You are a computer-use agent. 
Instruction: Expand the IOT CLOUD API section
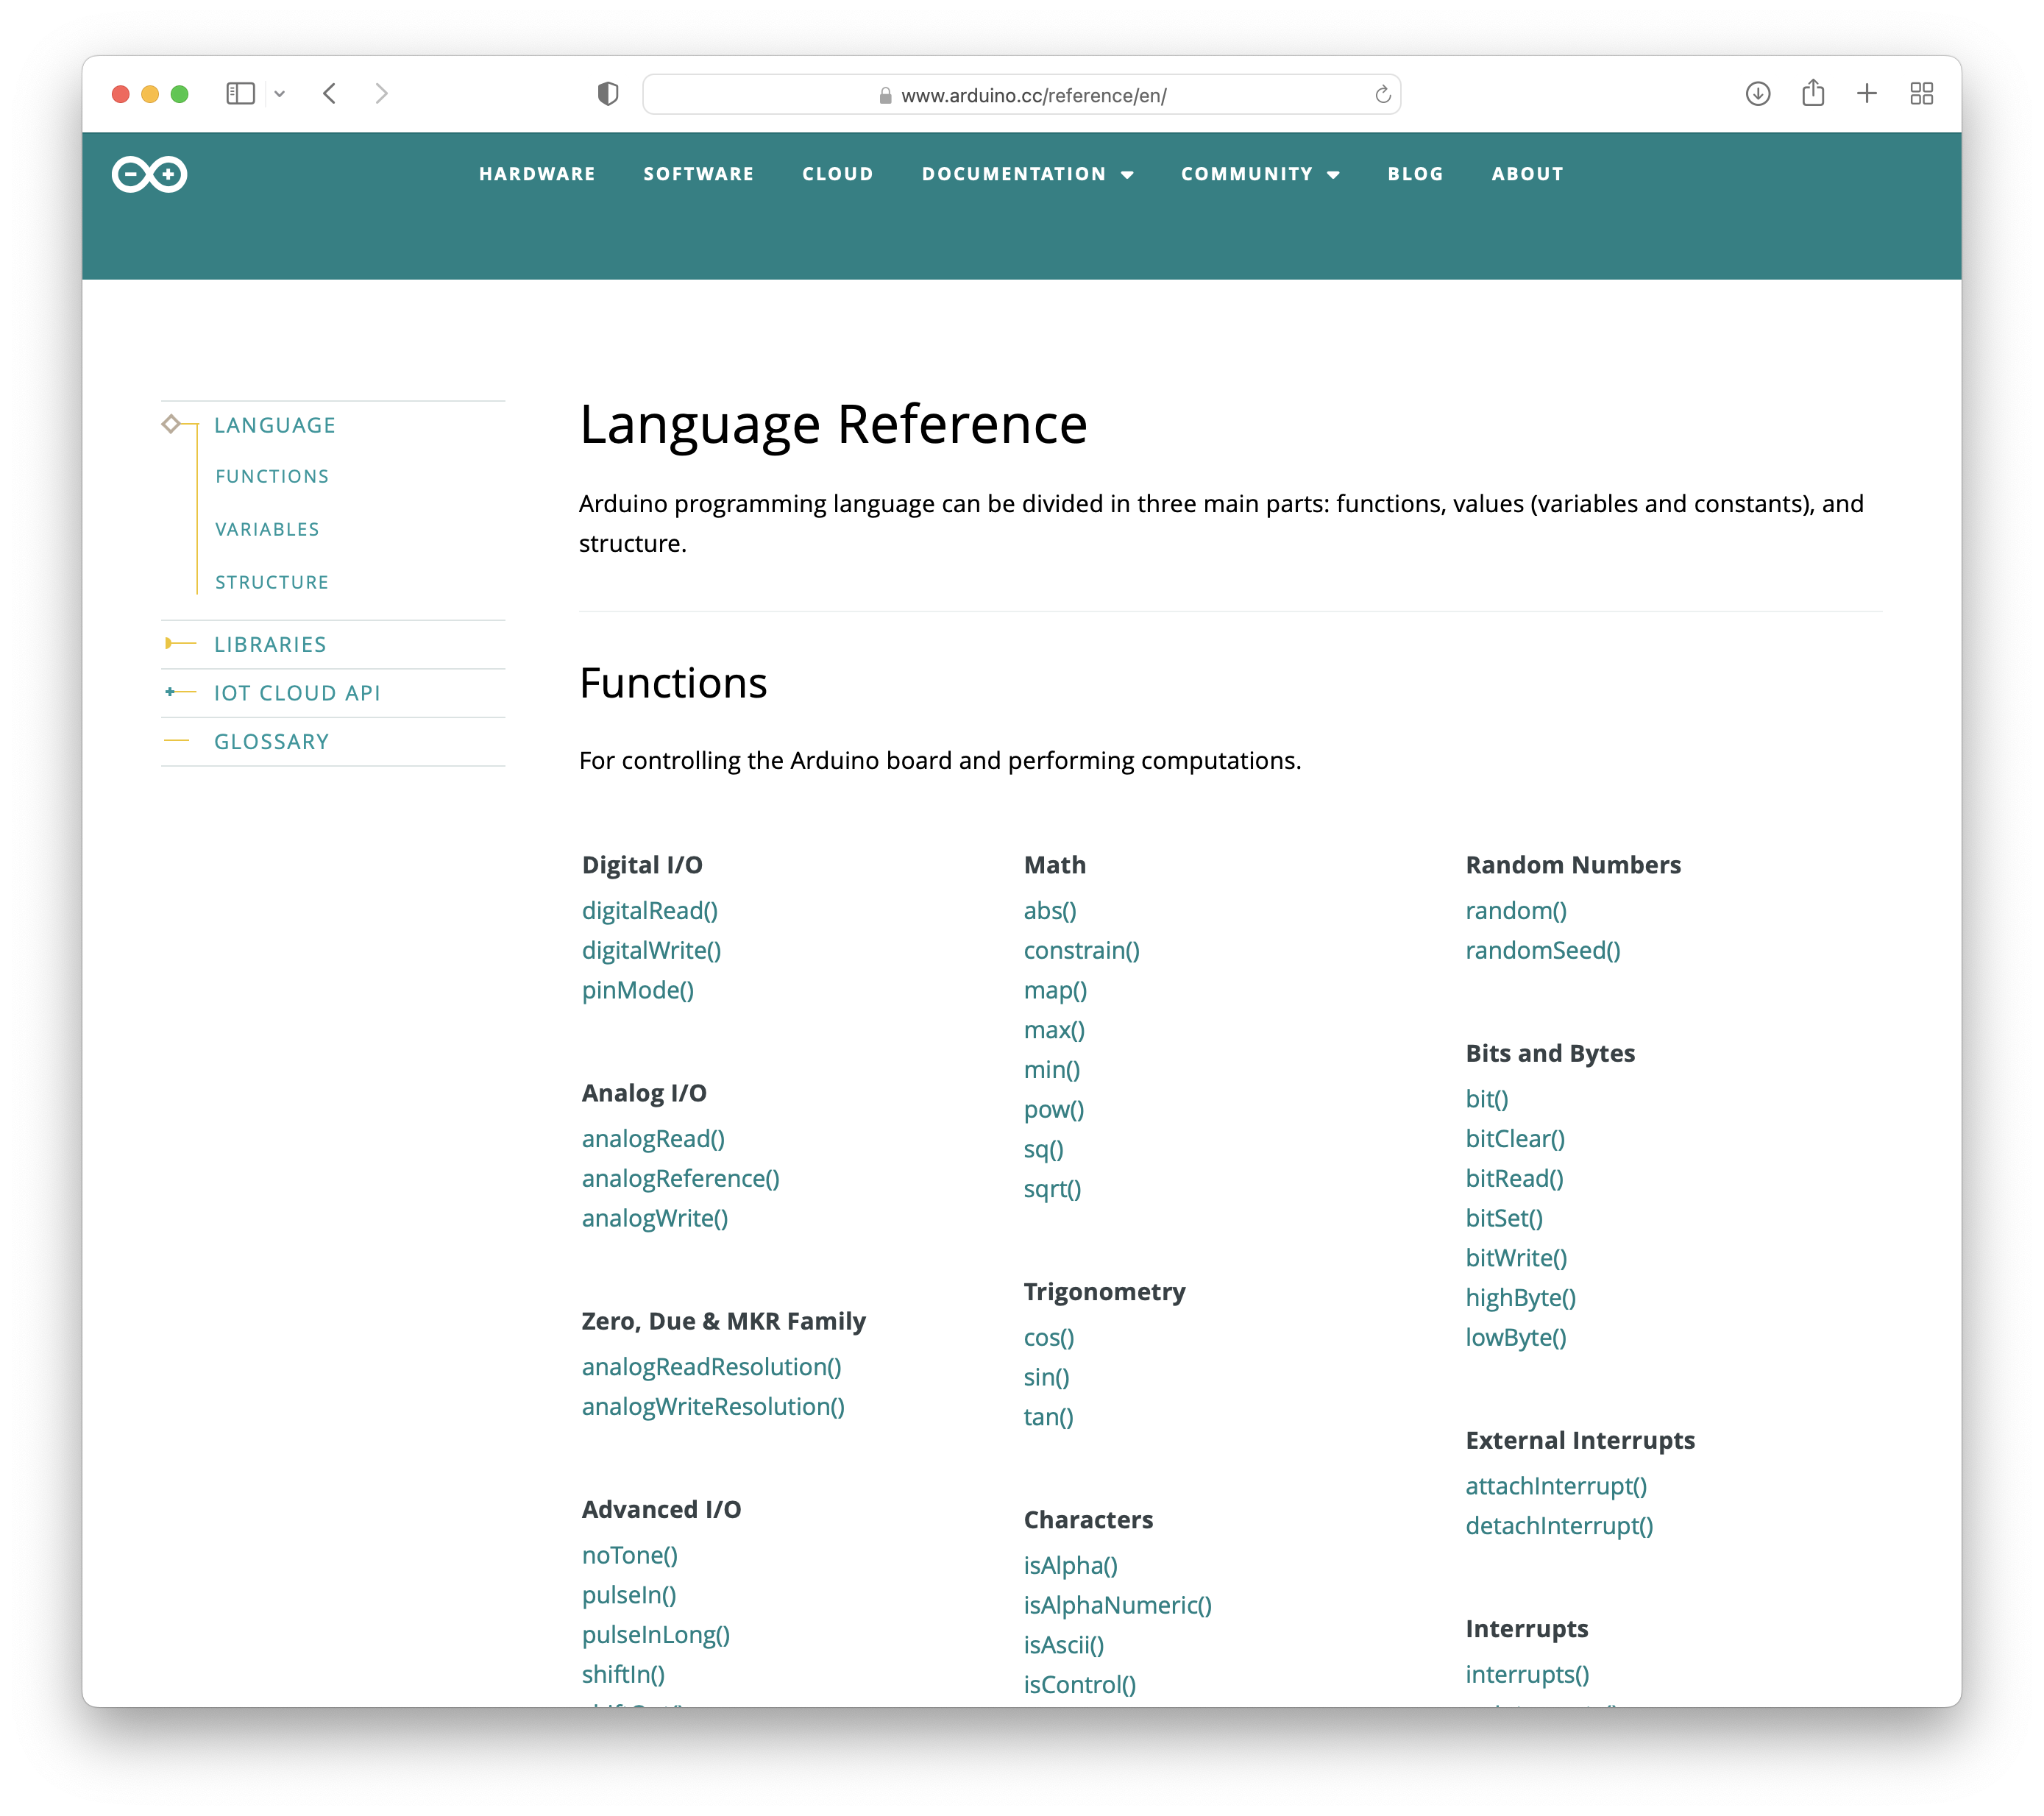[297, 693]
